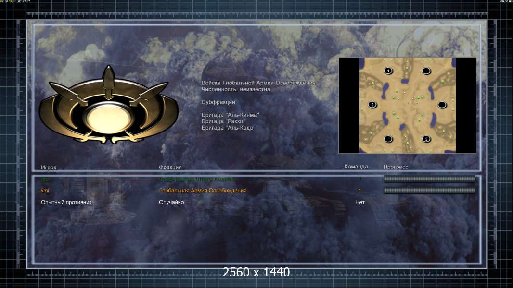Click the Global Liberation Army faction emblem
This screenshot has height=288, width=513.
109,105
